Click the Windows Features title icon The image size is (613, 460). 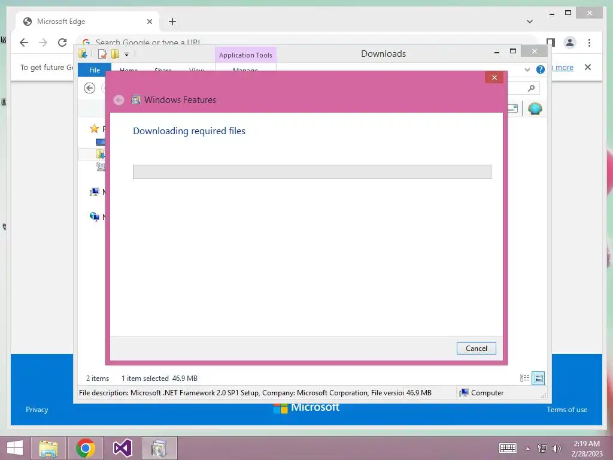click(x=136, y=100)
